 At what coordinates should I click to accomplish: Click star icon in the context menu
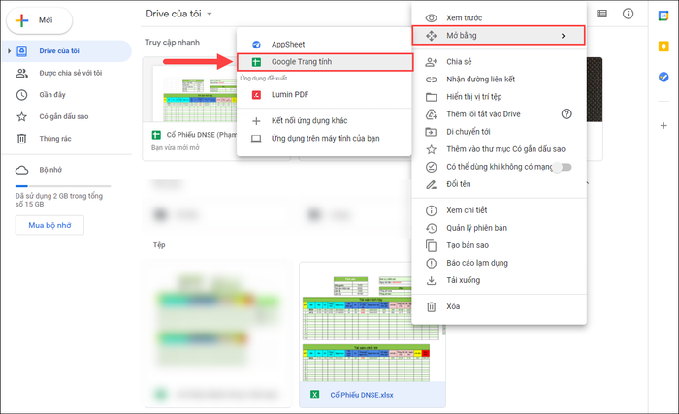click(431, 149)
